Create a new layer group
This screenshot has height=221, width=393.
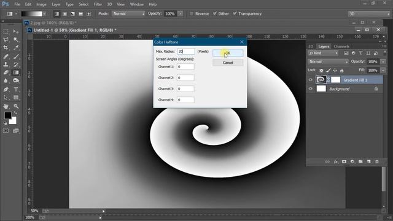tap(360, 161)
